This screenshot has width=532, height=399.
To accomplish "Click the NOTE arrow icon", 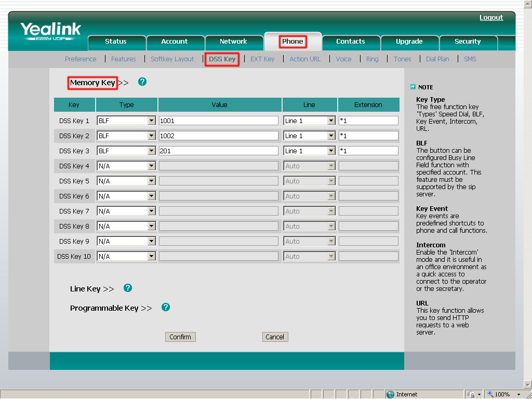I will (413, 87).
